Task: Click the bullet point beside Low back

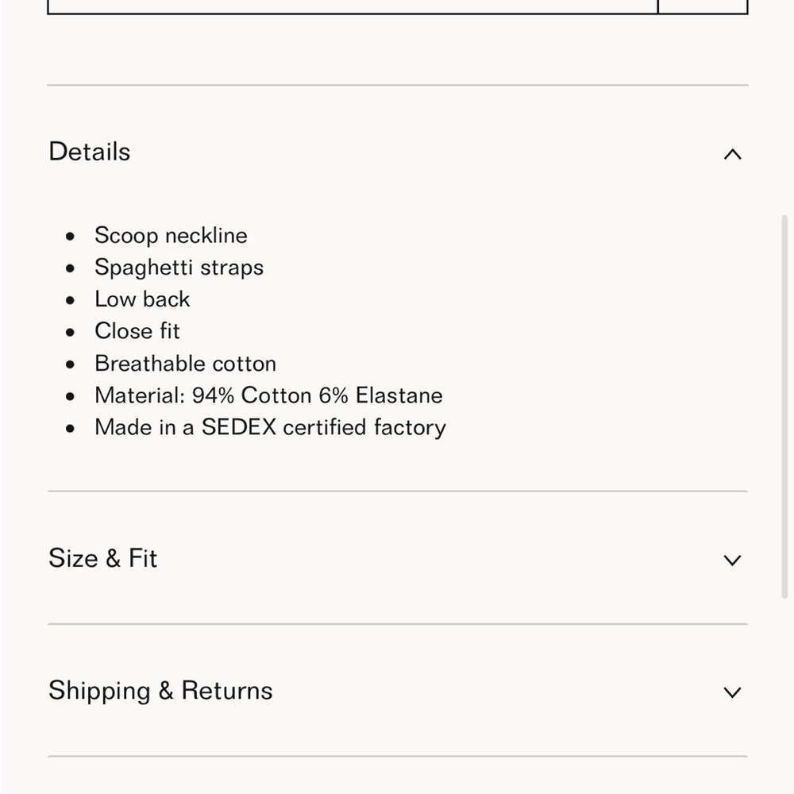Action: (71, 300)
